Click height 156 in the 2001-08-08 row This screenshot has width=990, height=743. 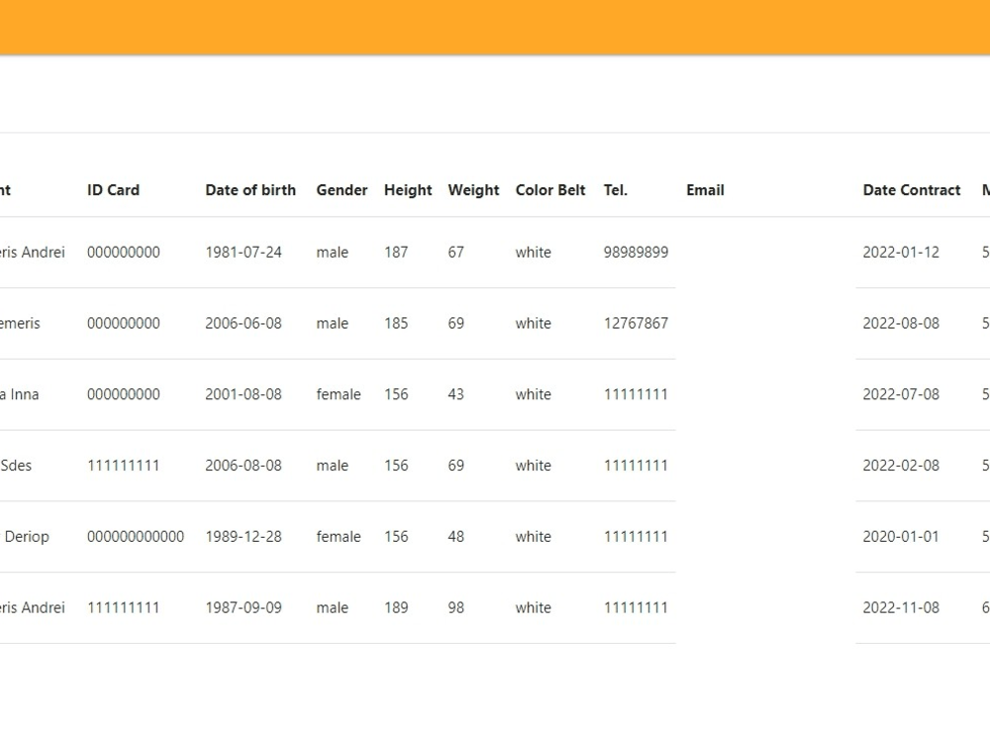click(396, 394)
